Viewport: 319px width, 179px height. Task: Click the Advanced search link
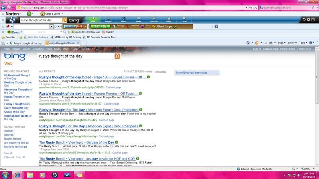coord(161,72)
